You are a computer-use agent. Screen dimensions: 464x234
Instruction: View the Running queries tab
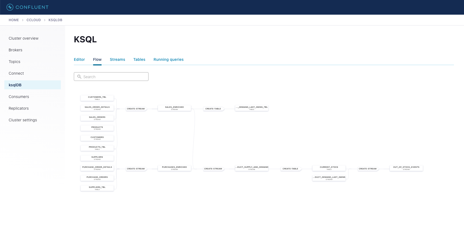(x=169, y=59)
